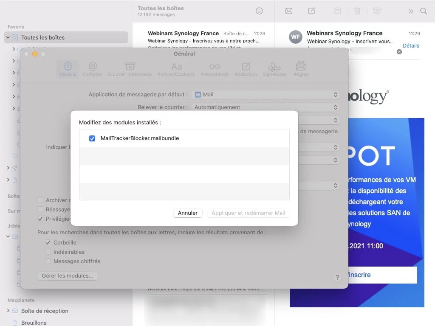Toggle the Archiver checkbox

(40, 200)
